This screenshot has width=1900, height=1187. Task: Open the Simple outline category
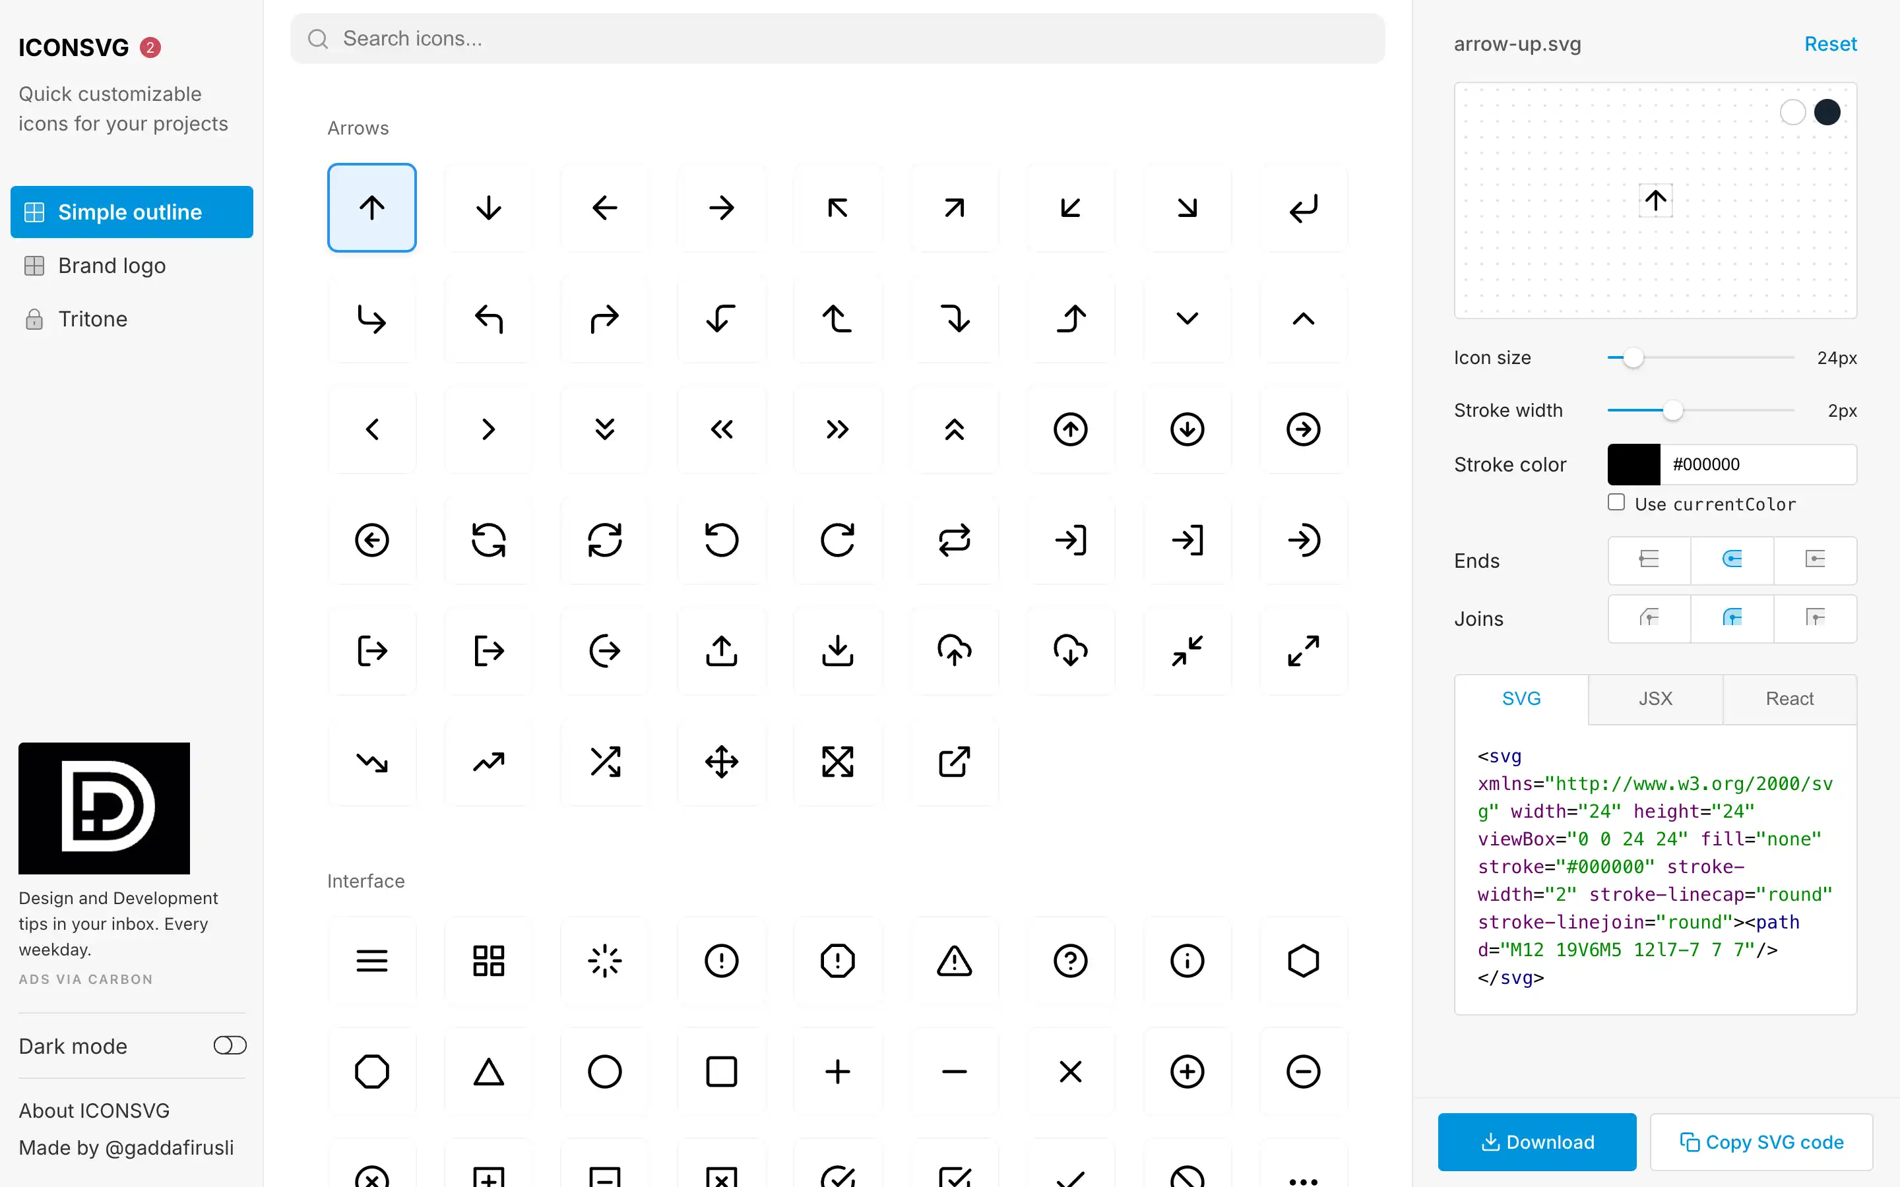(132, 212)
